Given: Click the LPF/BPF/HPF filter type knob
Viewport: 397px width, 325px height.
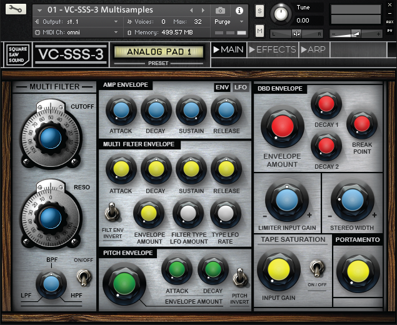Looking at the screenshot, I should 51,284.
